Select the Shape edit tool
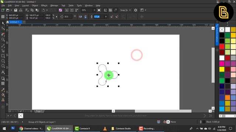This screenshot has width=236, height=132. coord(3,29)
